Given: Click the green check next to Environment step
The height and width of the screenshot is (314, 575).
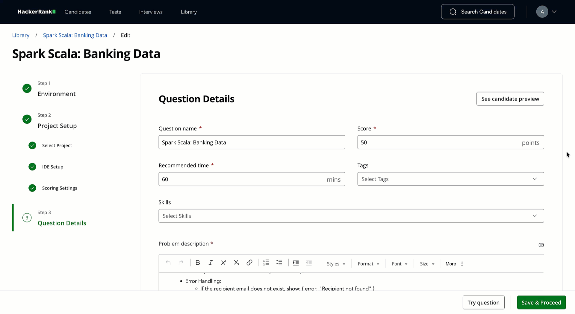Looking at the screenshot, I should point(27,88).
